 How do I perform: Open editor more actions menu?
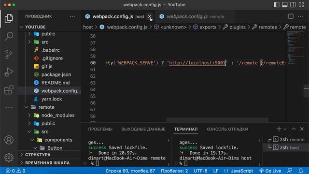pos(300,16)
